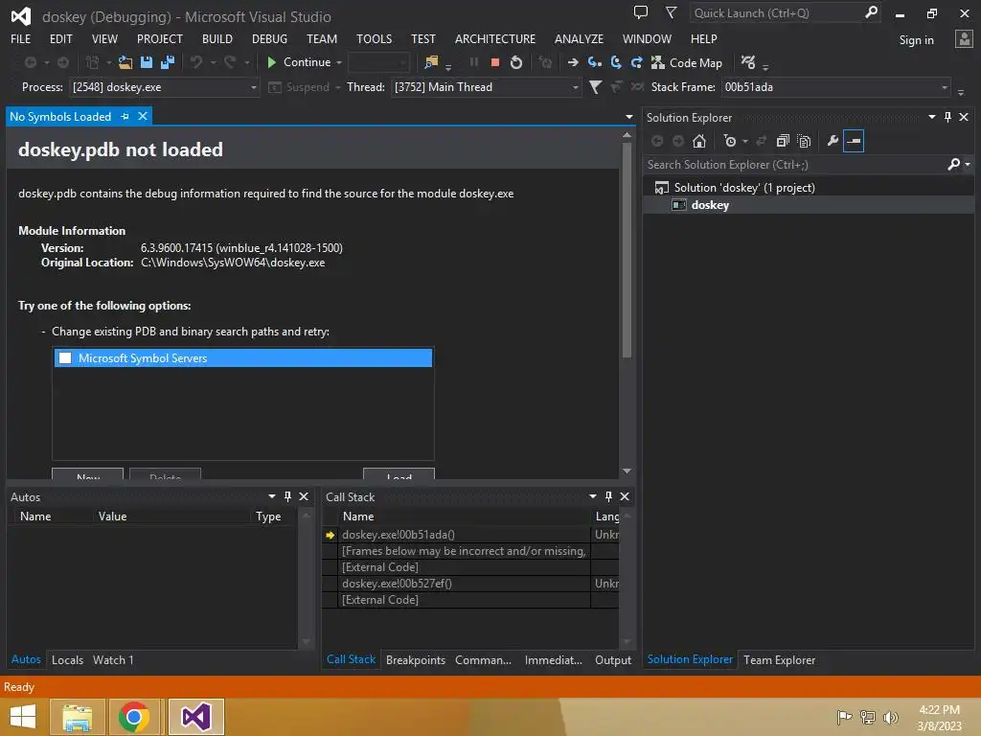Click the Solution Explorer Home icon

[x=699, y=142]
